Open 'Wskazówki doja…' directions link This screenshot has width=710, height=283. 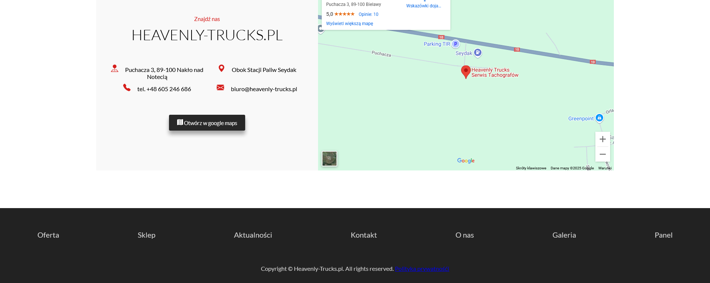pos(423,6)
